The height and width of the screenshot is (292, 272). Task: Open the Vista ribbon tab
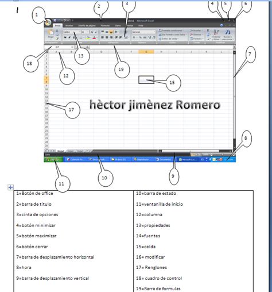tap(141, 25)
